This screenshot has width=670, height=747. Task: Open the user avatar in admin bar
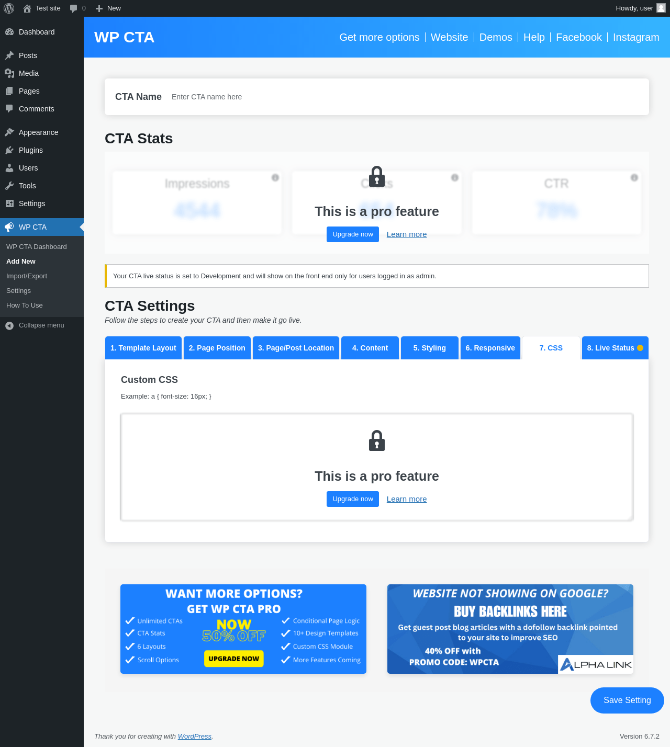[661, 8]
